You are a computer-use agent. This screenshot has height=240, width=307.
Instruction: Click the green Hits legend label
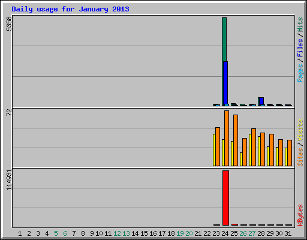point(300,25)
